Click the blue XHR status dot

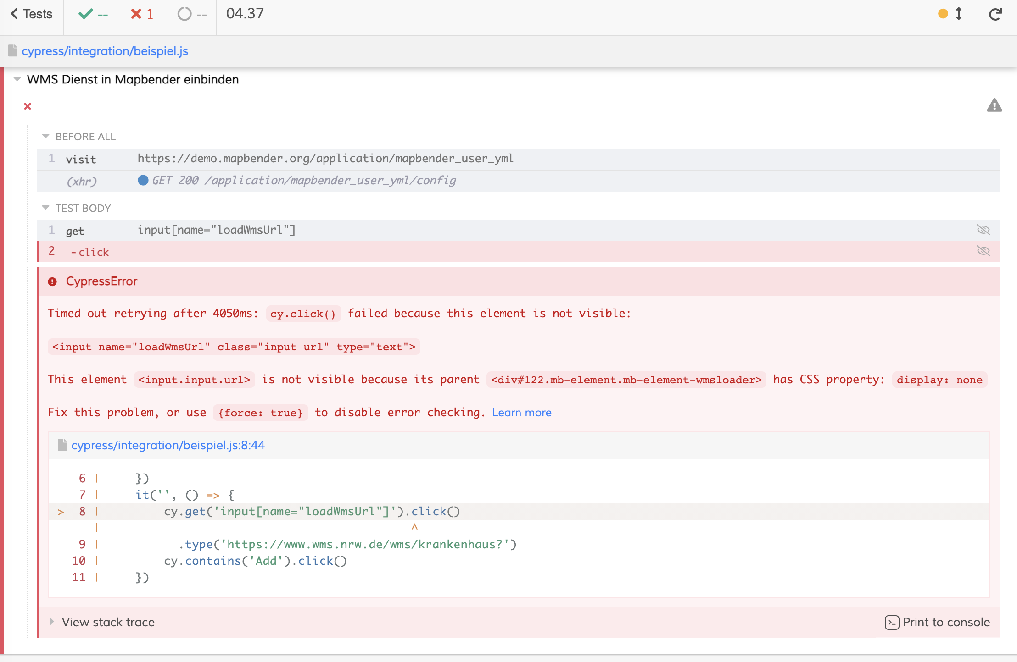coord(143,180)
